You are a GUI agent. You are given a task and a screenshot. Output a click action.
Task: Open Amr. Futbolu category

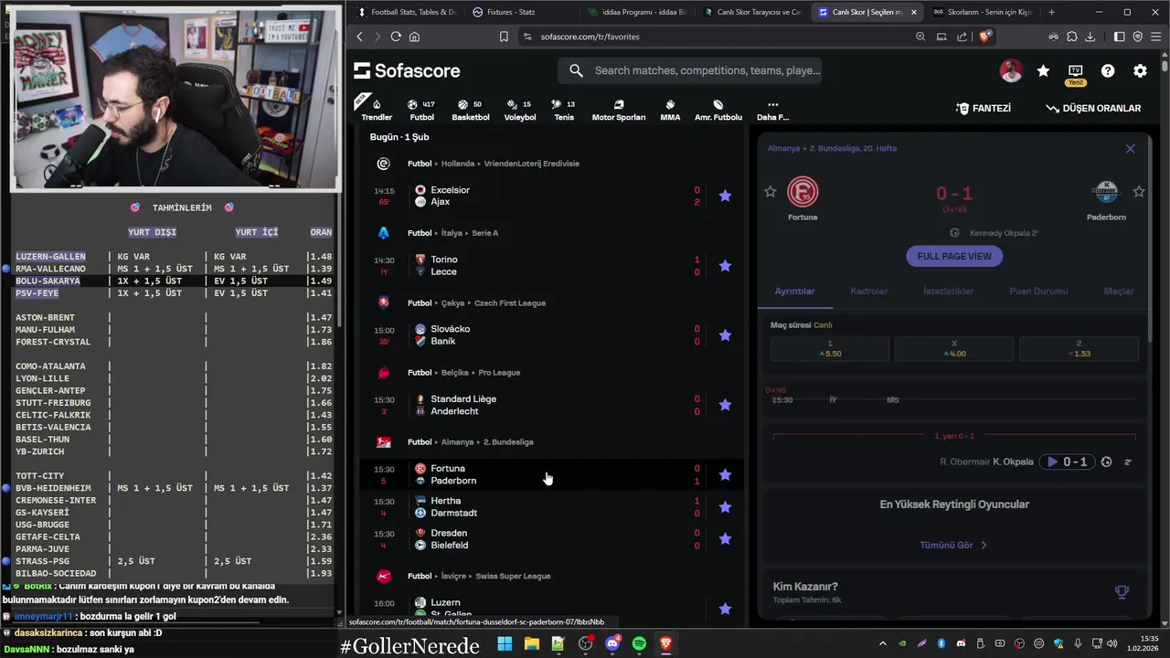click(x=718, y=110)
